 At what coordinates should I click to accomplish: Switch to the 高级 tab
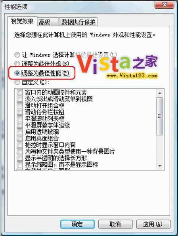(x=48, y=22)
